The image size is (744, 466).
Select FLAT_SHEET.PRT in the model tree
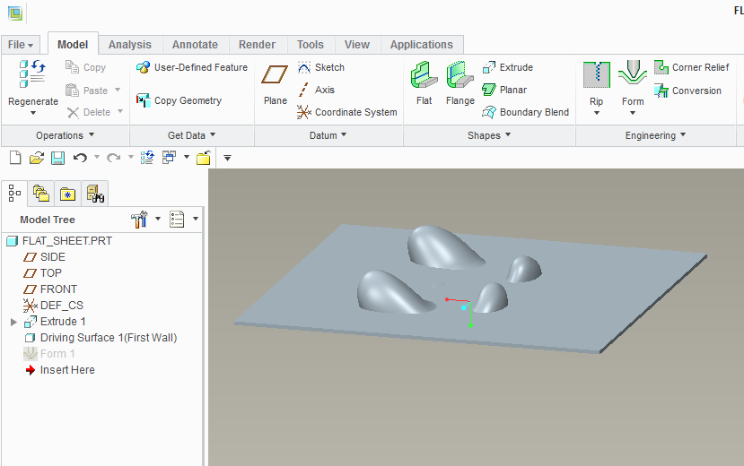(59, 241)
